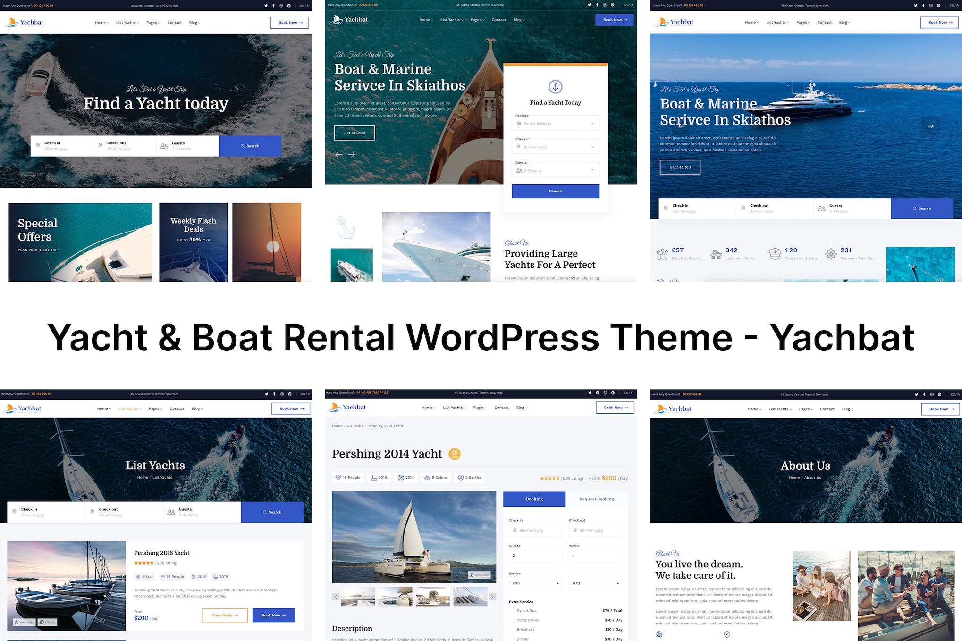962x641 pixels.
Task: Switch to the Request Booking tab
Action: click(x=597, y=499)
